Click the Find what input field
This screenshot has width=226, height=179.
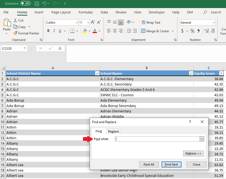click(157, 139)
